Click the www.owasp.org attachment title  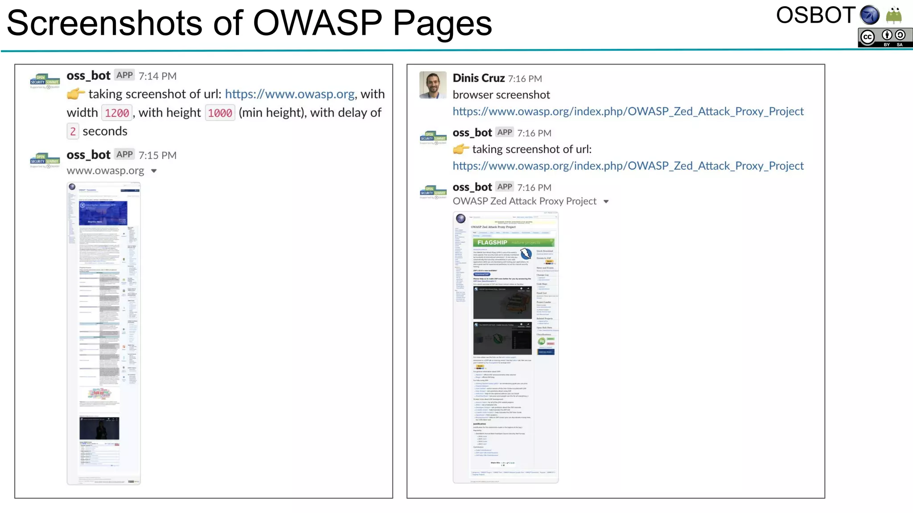coord(105,171)
